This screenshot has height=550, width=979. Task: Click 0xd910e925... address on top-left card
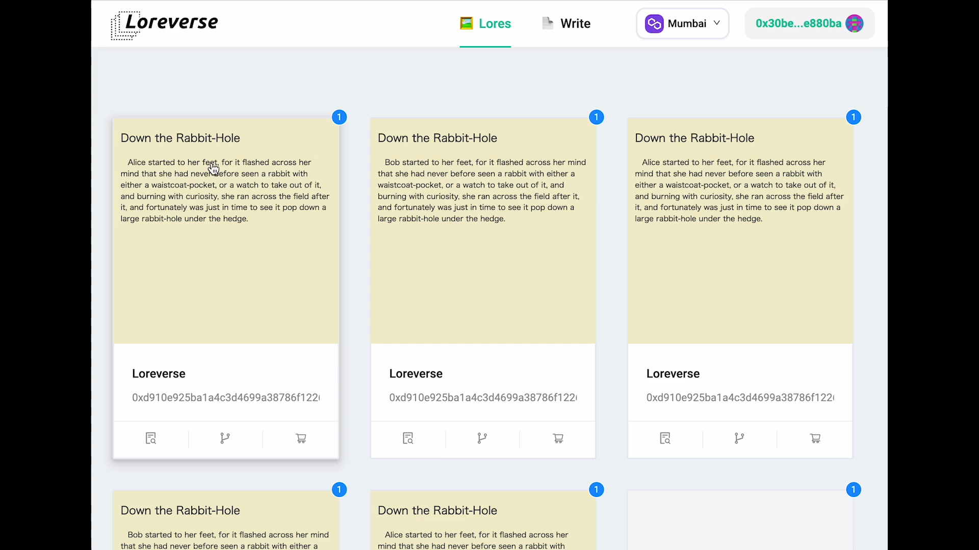pos(226,398)
